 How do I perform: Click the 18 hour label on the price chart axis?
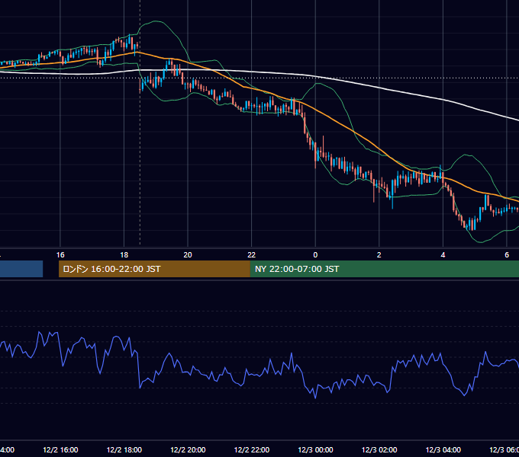click(124, 255)
